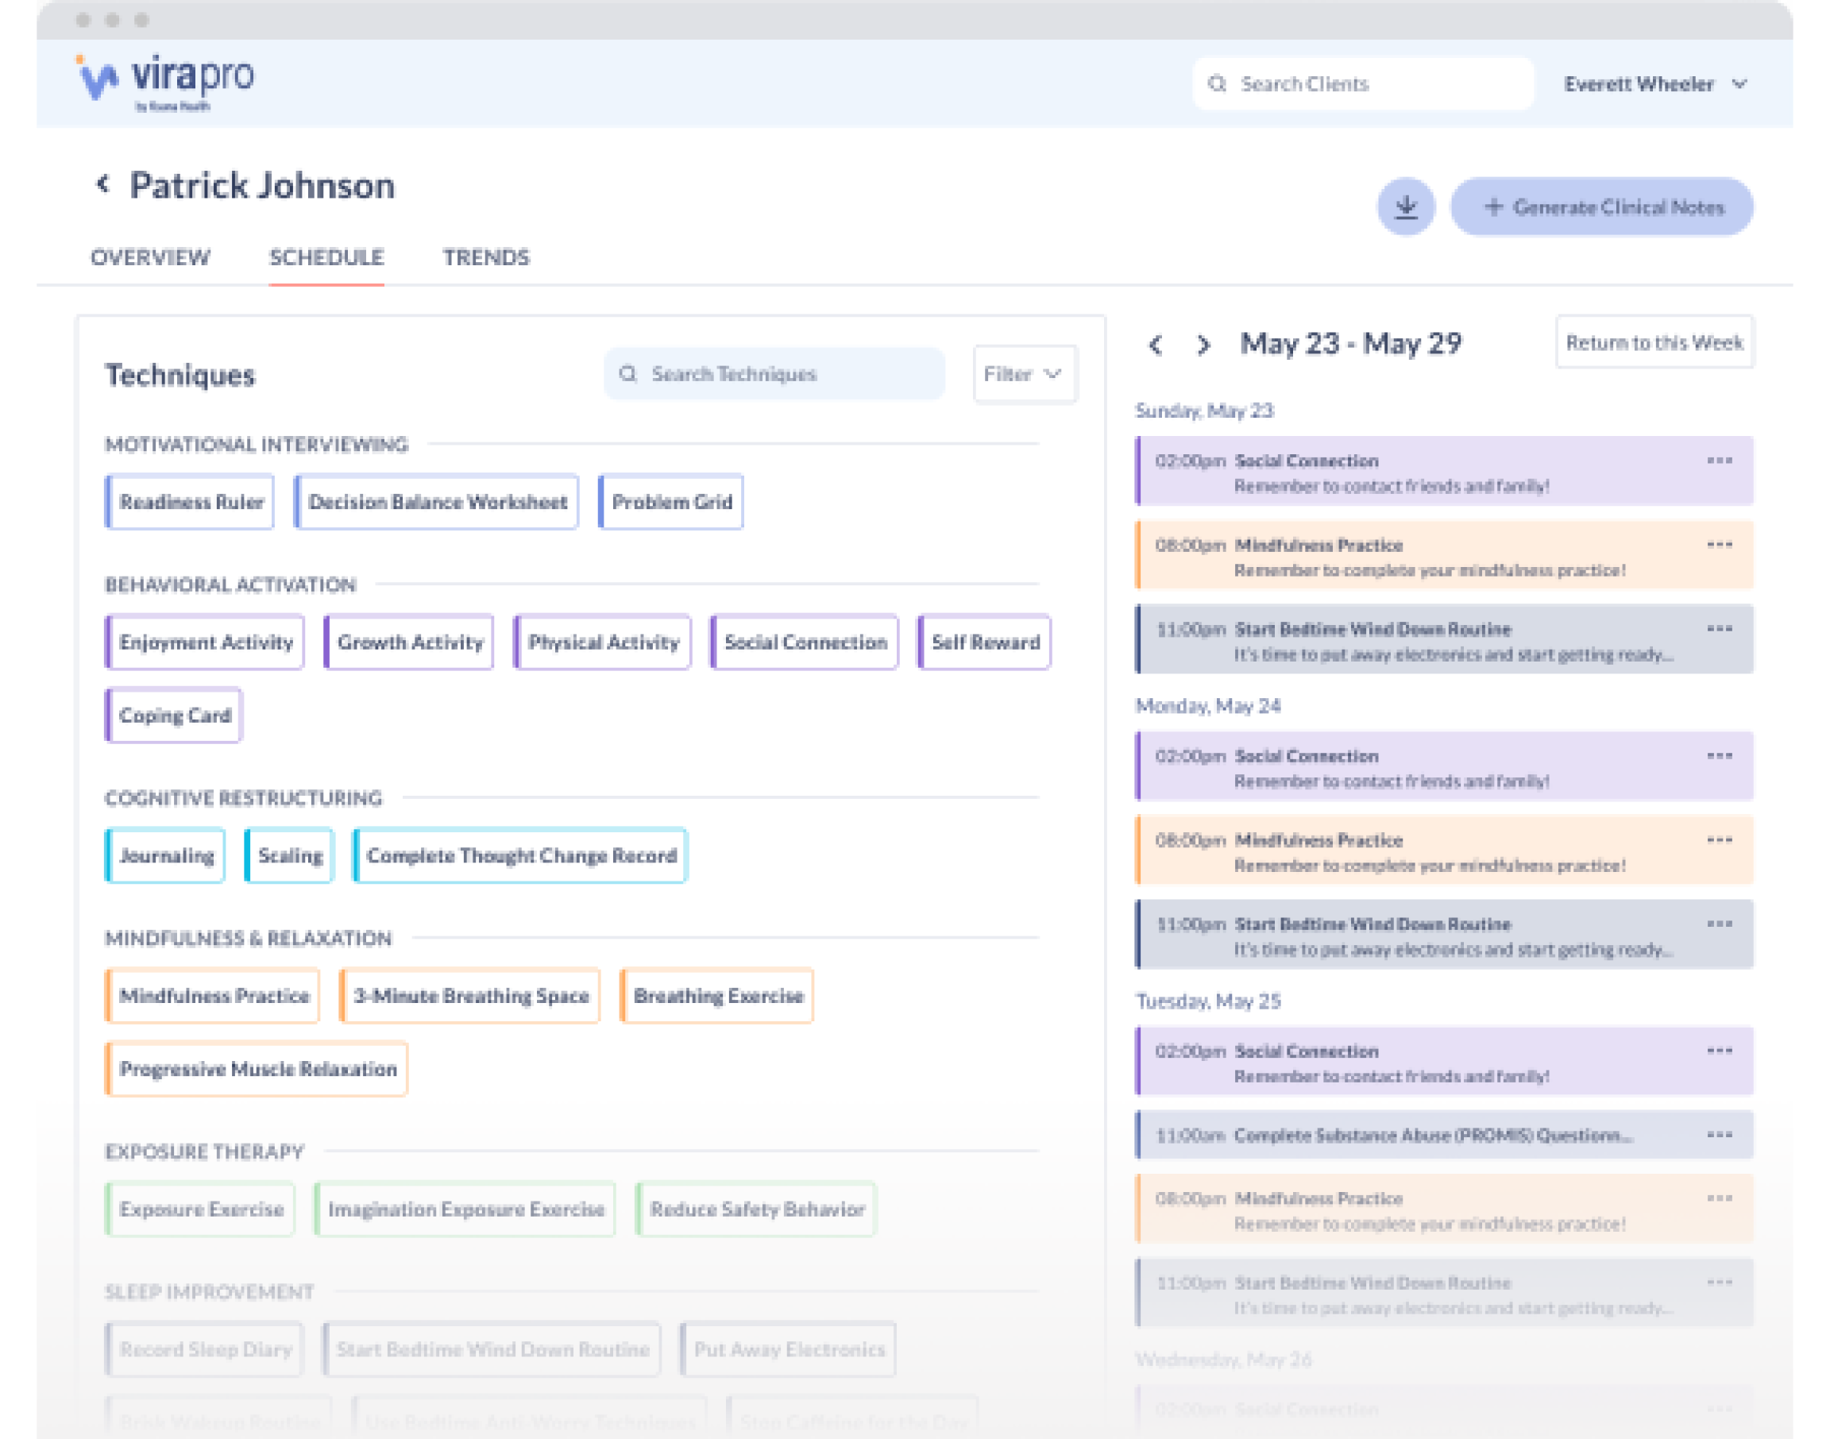Select the Put Away Electronics technique
This screenshot has width=1830, height=1439.
tap(788, 1350)
